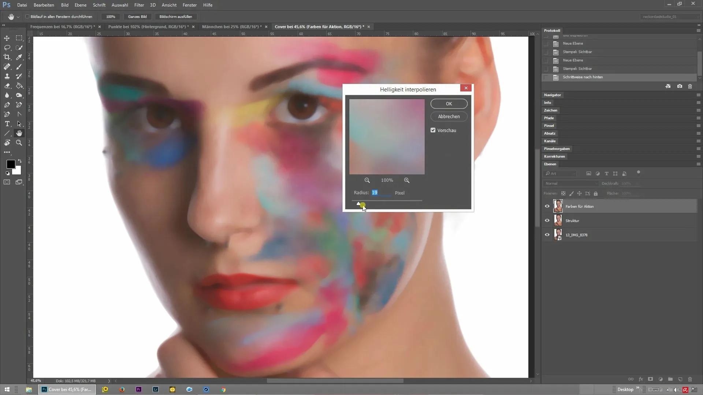Hide the 13_IMG_8378 layer
This screenshot has width=703, height=395.
547,235
